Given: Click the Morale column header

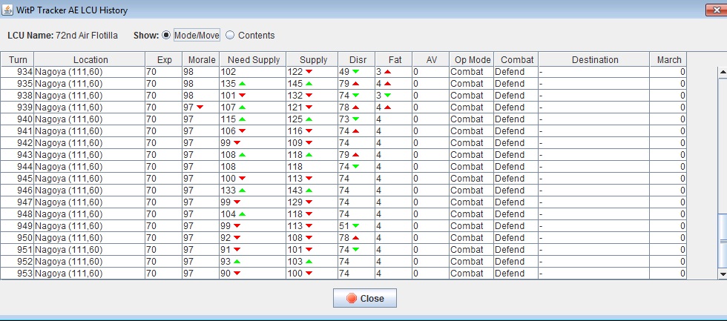Looking at the screenshot, I should tap(201, 60).
